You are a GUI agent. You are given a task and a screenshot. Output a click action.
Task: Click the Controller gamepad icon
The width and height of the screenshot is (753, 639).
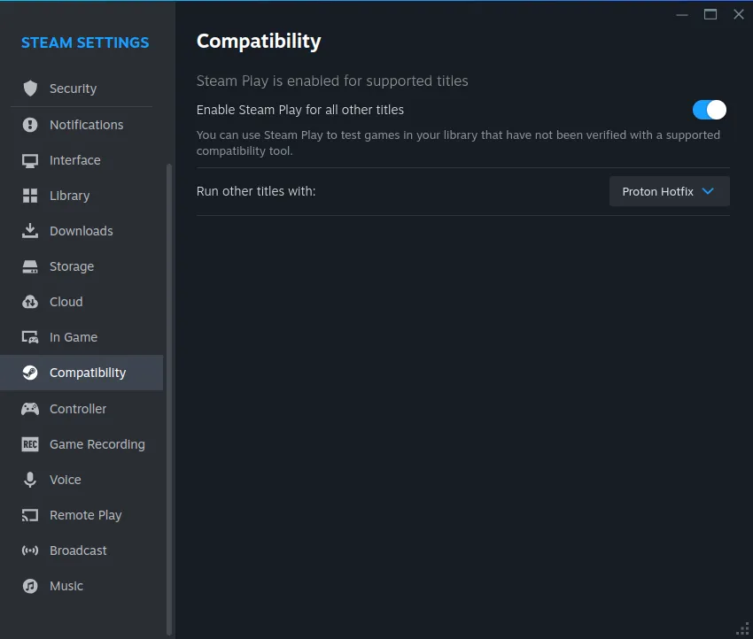coord(30,409)
